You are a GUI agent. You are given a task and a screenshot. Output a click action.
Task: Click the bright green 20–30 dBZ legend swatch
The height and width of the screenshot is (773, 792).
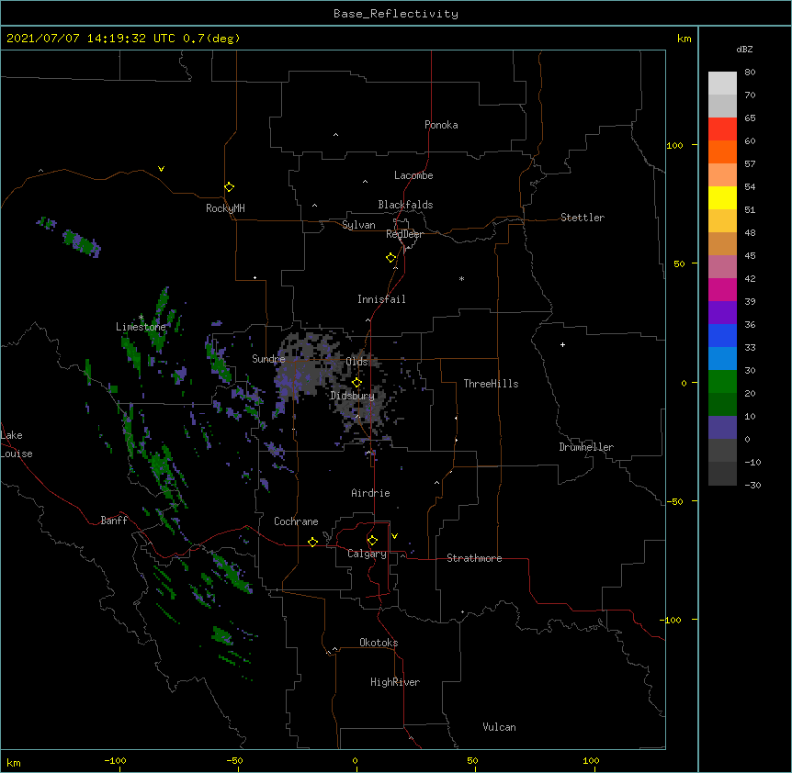coord(722,382)
